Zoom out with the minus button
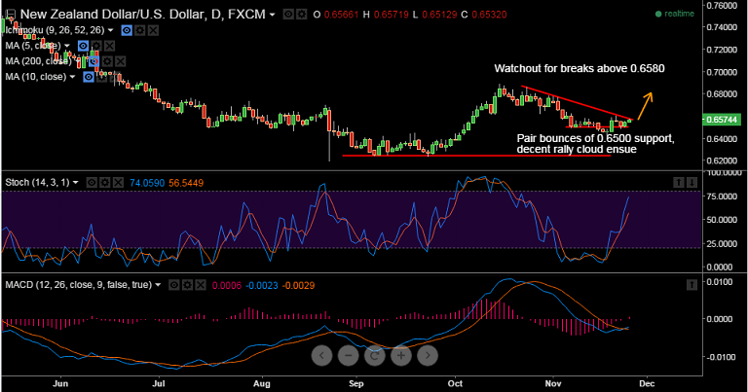This screenshot has width=748, height=392. point(349,355)
